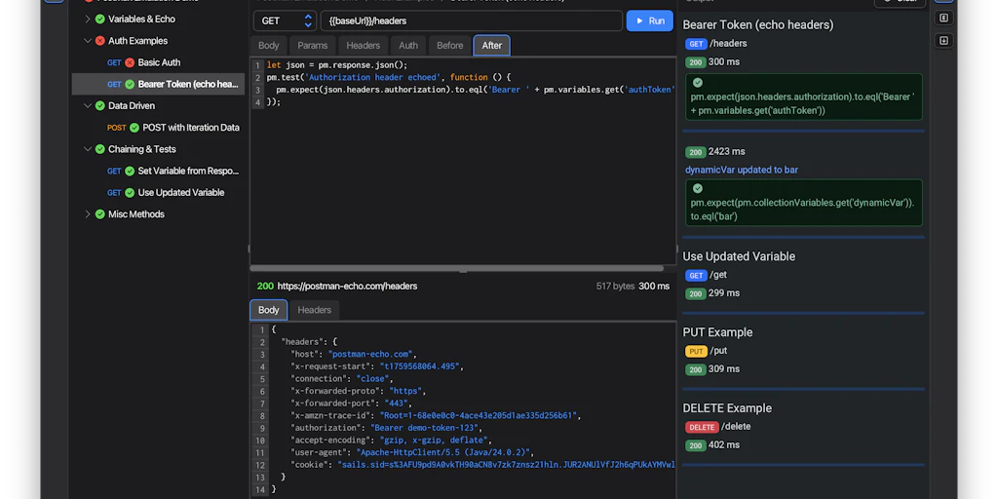Image resolution: width=998 pixels, height=499 pixels.
Task: Click 'dynamicVar updated to bar' link
Action: coord(742,170)
